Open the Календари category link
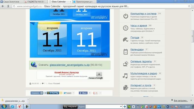This screenshot has width=194, height=109. [137, 49]
